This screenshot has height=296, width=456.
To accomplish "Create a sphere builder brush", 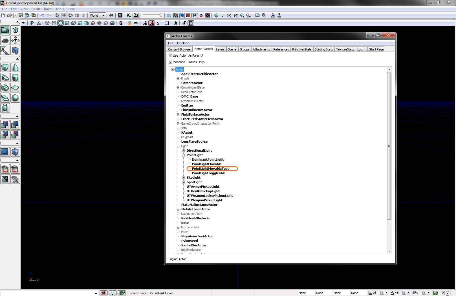I will click(x=15, y=98).
